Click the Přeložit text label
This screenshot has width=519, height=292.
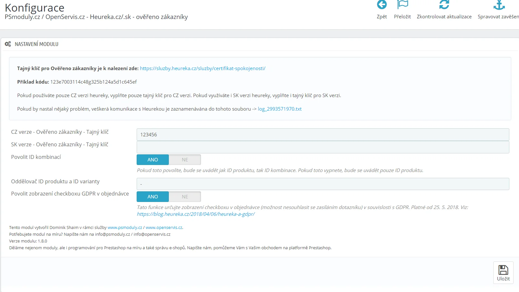coord(402,17)
